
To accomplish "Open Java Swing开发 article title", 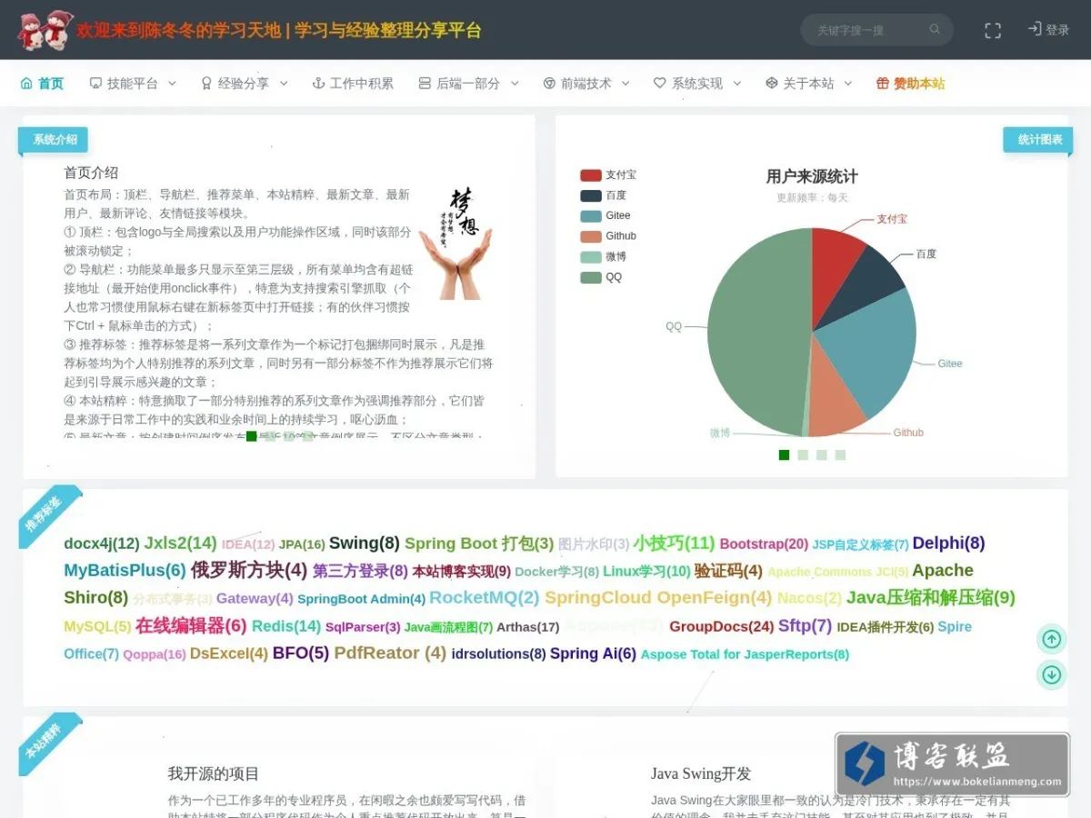I will [x=701, y=773].
